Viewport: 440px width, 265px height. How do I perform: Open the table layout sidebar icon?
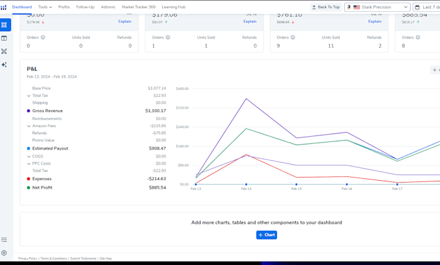[5, 38]
